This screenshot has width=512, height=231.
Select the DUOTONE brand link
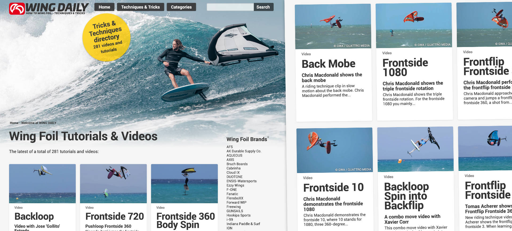(x=235, y=177)
